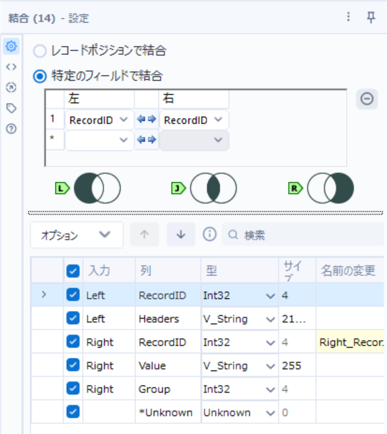Screen dimensions: 387x434
Task: Swap fields arrows in the new row
Action: [147, 139]
